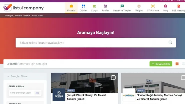Switch to grid view layout

point(177,64)
